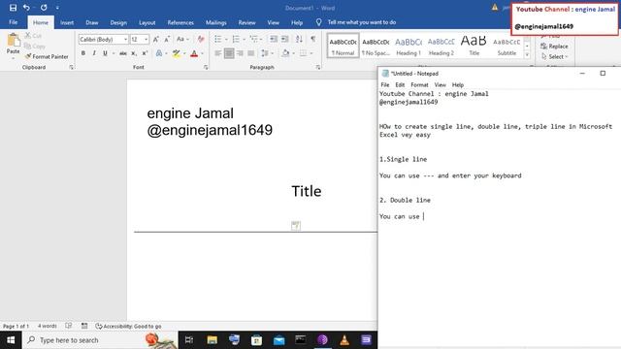Screen dimensions: 621x349
Task: Click the text highlight color button
Action: 177,53
